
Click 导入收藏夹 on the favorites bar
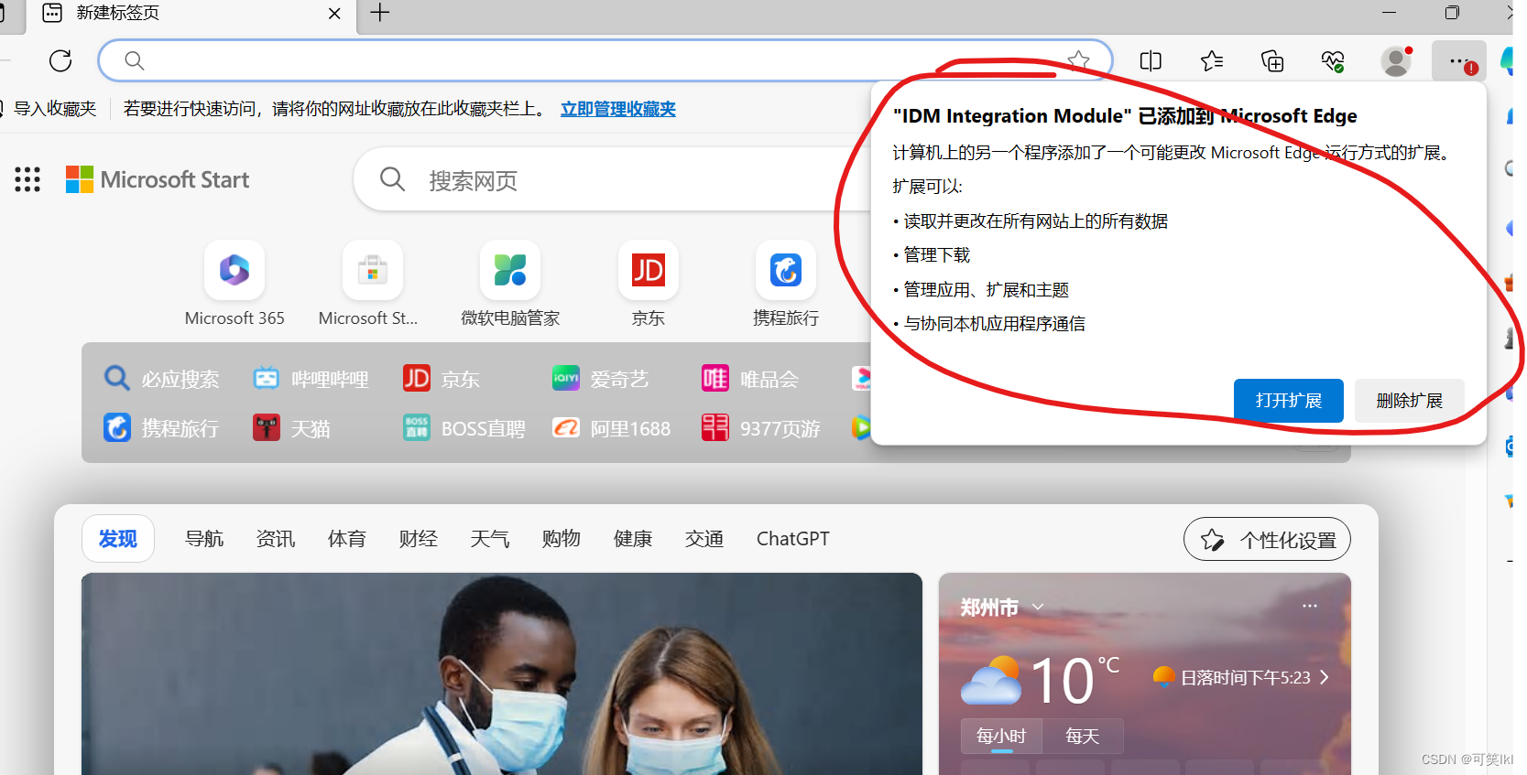coord(54,109)
